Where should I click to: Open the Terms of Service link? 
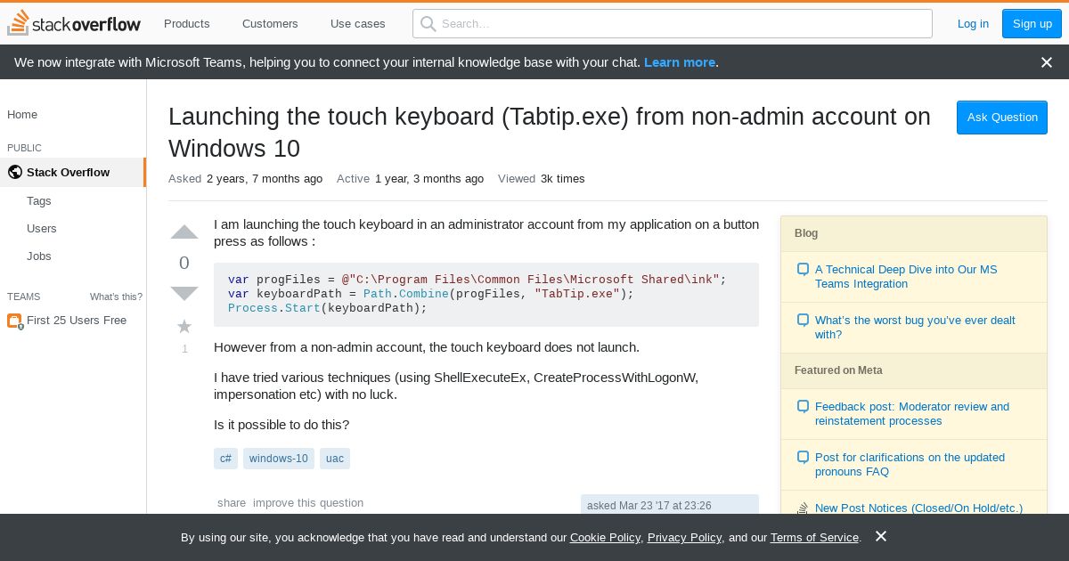click(x=814, y=538)
